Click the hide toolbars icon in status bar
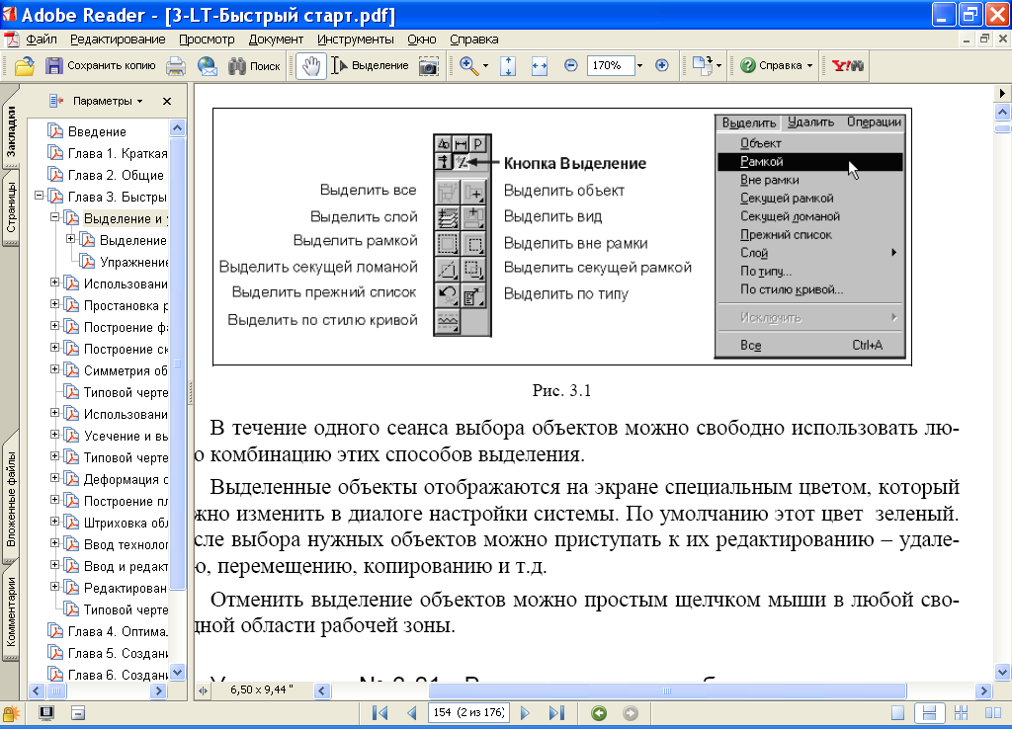Viewport: 1012px width, 729px height. click(x=78, y=713)
